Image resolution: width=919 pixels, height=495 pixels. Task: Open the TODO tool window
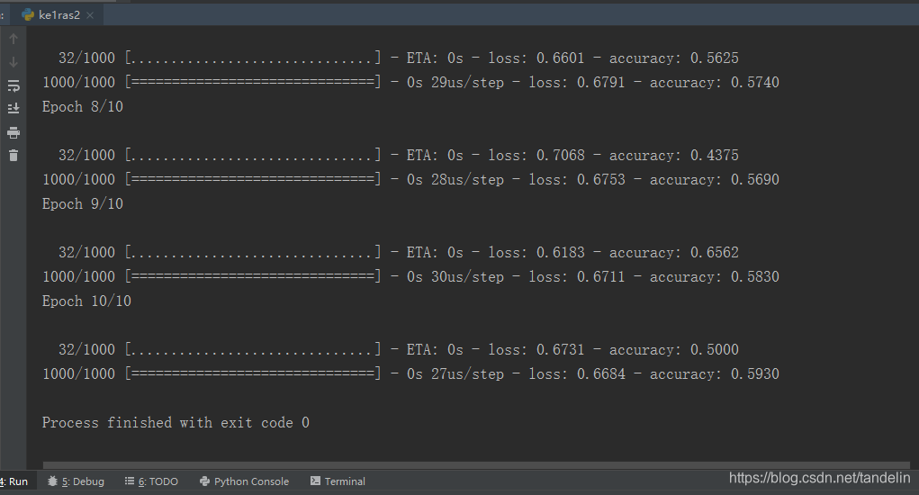point(152,481)
